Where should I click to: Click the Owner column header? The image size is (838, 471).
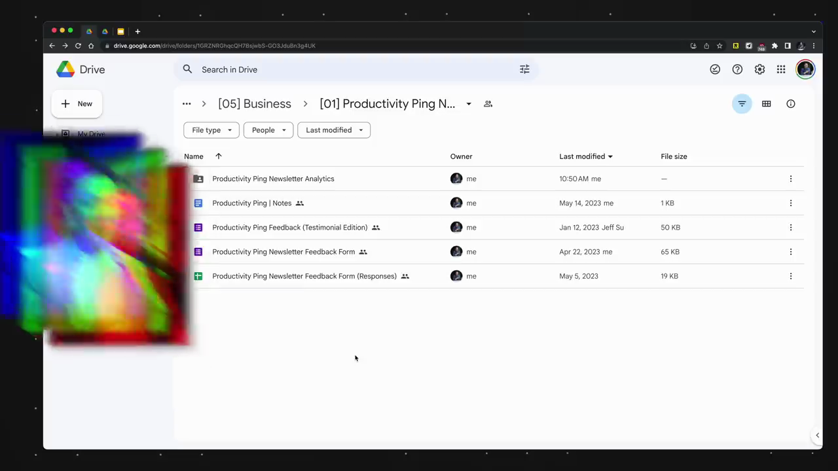461,156
